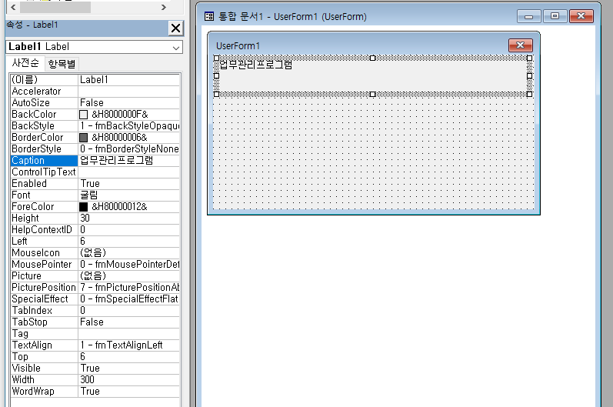This screenshot has width=613, height=407.
Task: Close the Label1 properties panel
Action: click(x=175, y=28)
